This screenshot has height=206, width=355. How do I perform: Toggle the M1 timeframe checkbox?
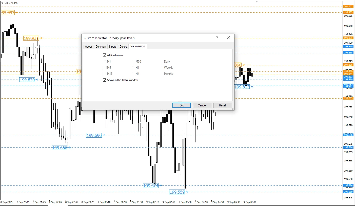tap(105, 61)
